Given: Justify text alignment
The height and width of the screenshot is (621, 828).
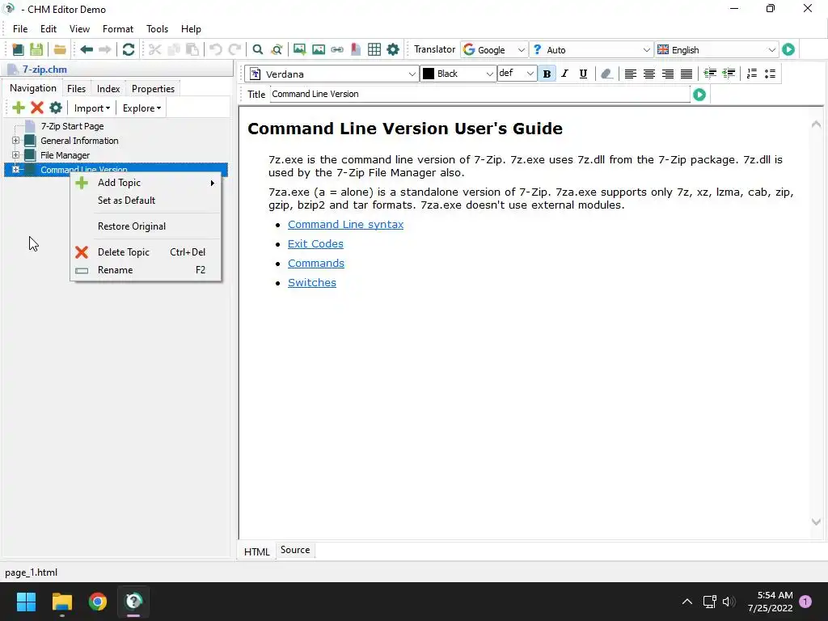Looking at the screenshot, I should click(686, 74).
